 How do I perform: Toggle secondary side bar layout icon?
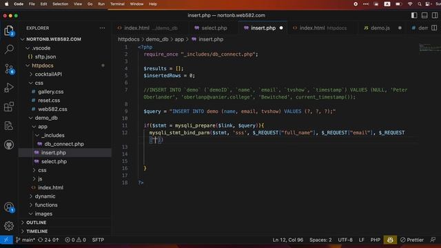(x=435, y=15)
